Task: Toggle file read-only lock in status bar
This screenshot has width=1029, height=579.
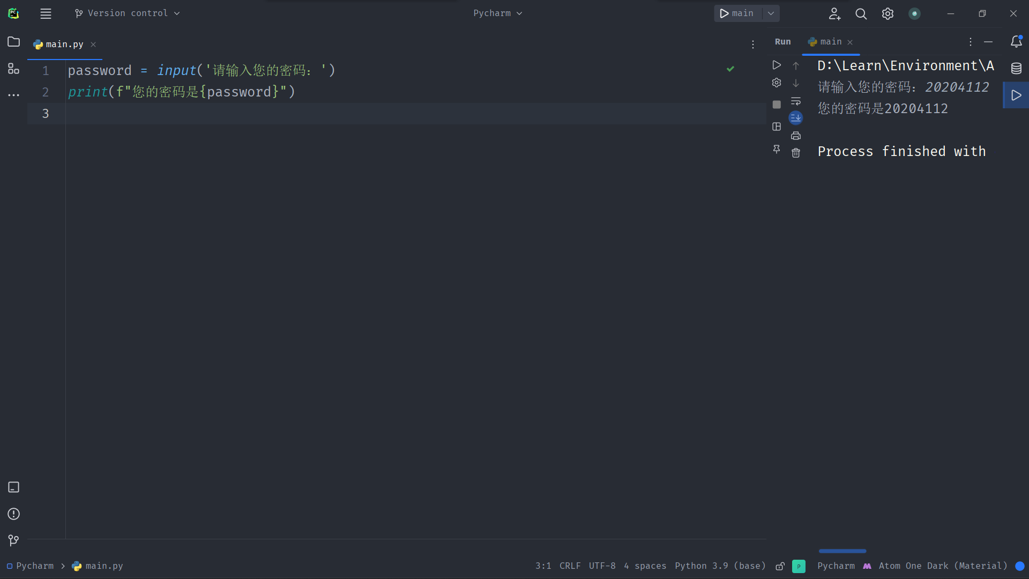Action: coord(780,566)
